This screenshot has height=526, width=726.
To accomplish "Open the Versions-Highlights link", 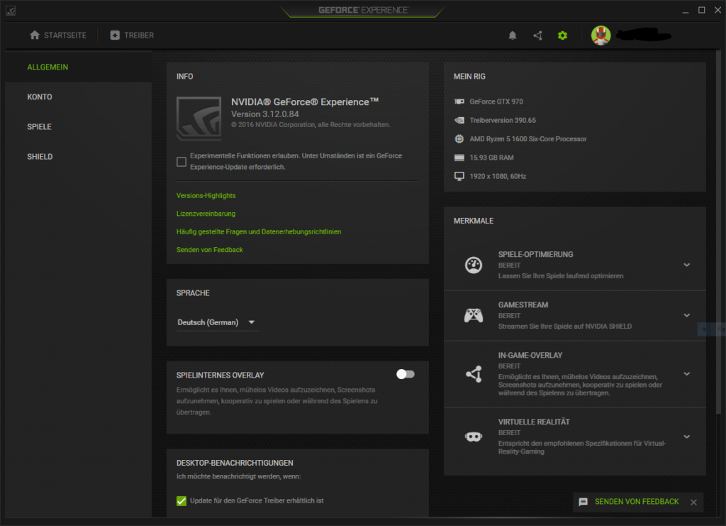I will 206,196.
